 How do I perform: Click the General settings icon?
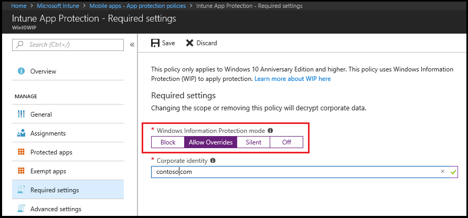(21, 115)
